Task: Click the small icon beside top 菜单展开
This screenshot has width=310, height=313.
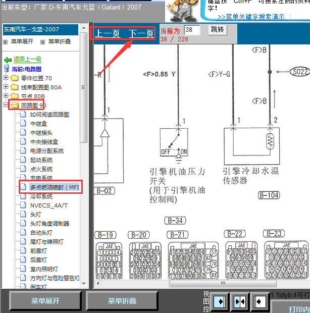Action: pyautogui.click(x=6, y=42)
